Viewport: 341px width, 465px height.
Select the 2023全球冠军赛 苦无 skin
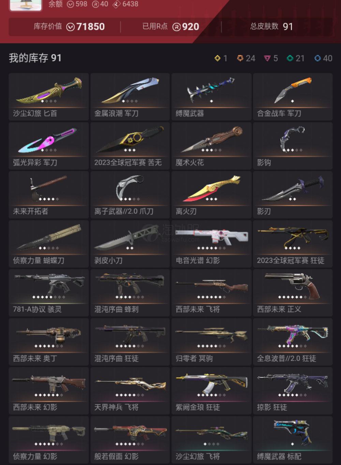point(130,146)
